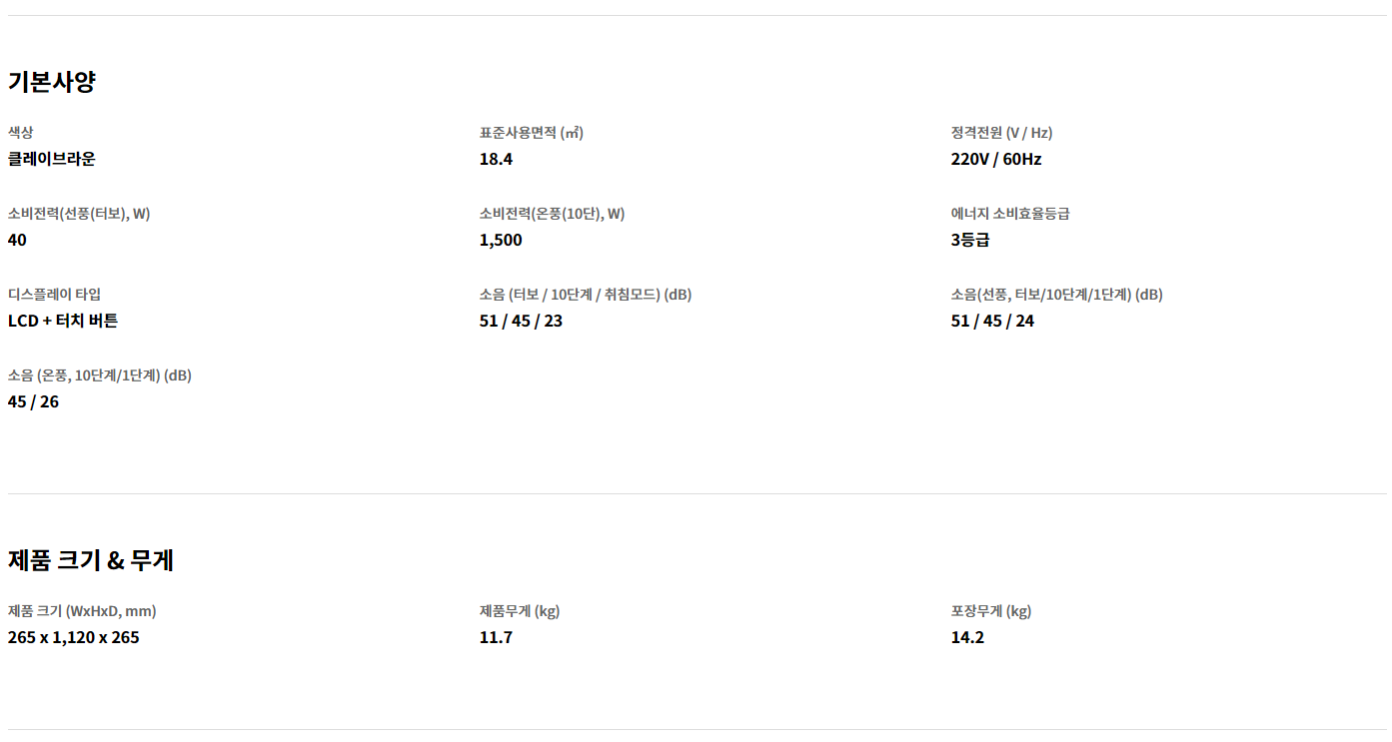The image size is (1392, 742).
Task: Click the 디스플레이 타입 label
Action: pos(55,295)
